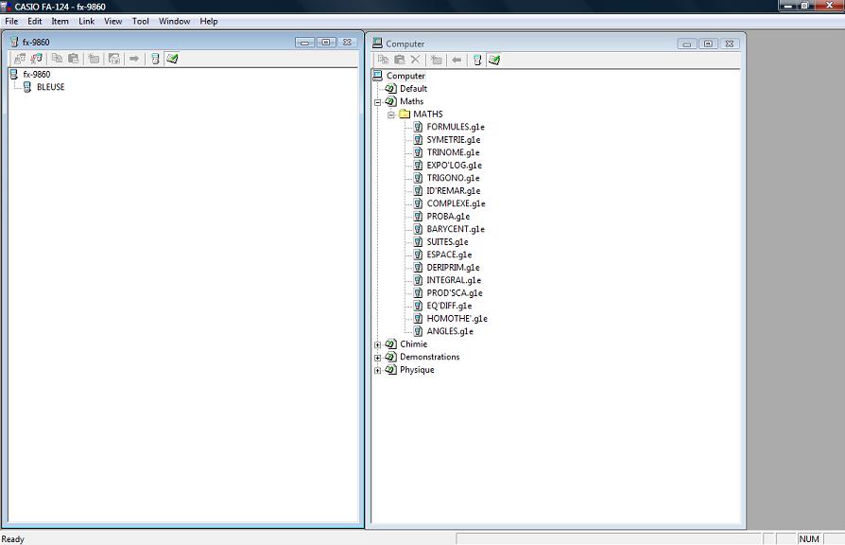Click the right-arrow transfer icon in fx-9860 toolbar
Screen dimensions: 845x545
(134, 59)
